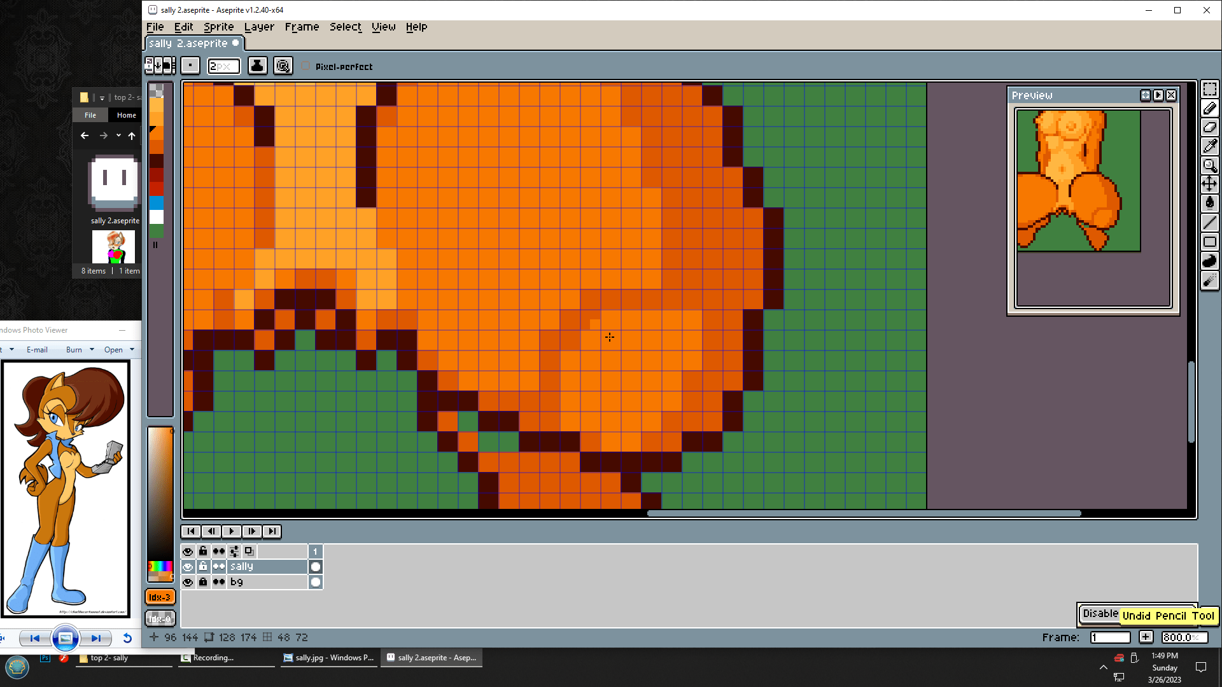Viewport: 1222px width, 687px height.
Task: Enable the Pixel-perfect checkbox
Action: (x=306, y=66)
